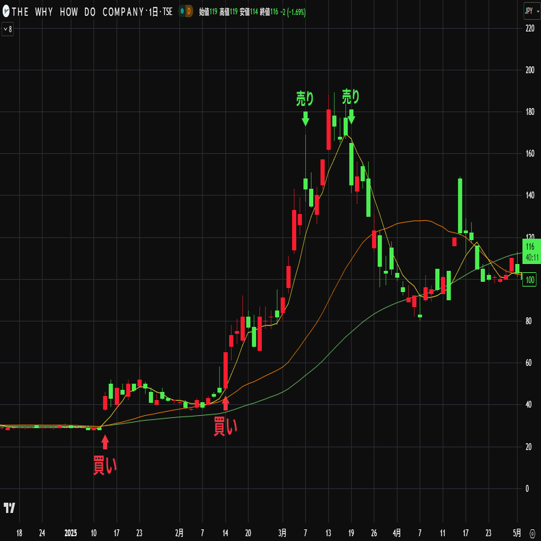Click the 160 price axis label
541x541 pixels.
529,153
